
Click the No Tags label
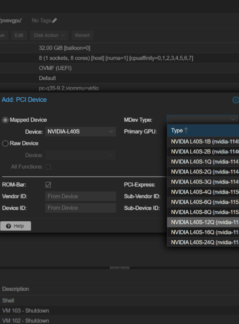pyautogui.click(x=41, y=20)
